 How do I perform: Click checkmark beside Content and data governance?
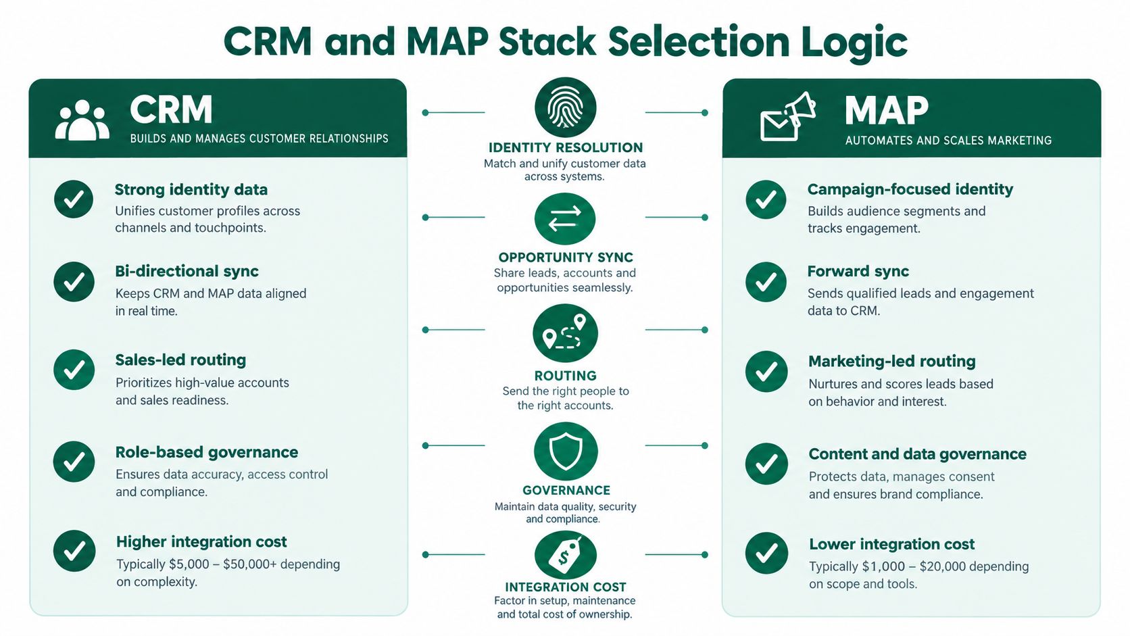766,464
